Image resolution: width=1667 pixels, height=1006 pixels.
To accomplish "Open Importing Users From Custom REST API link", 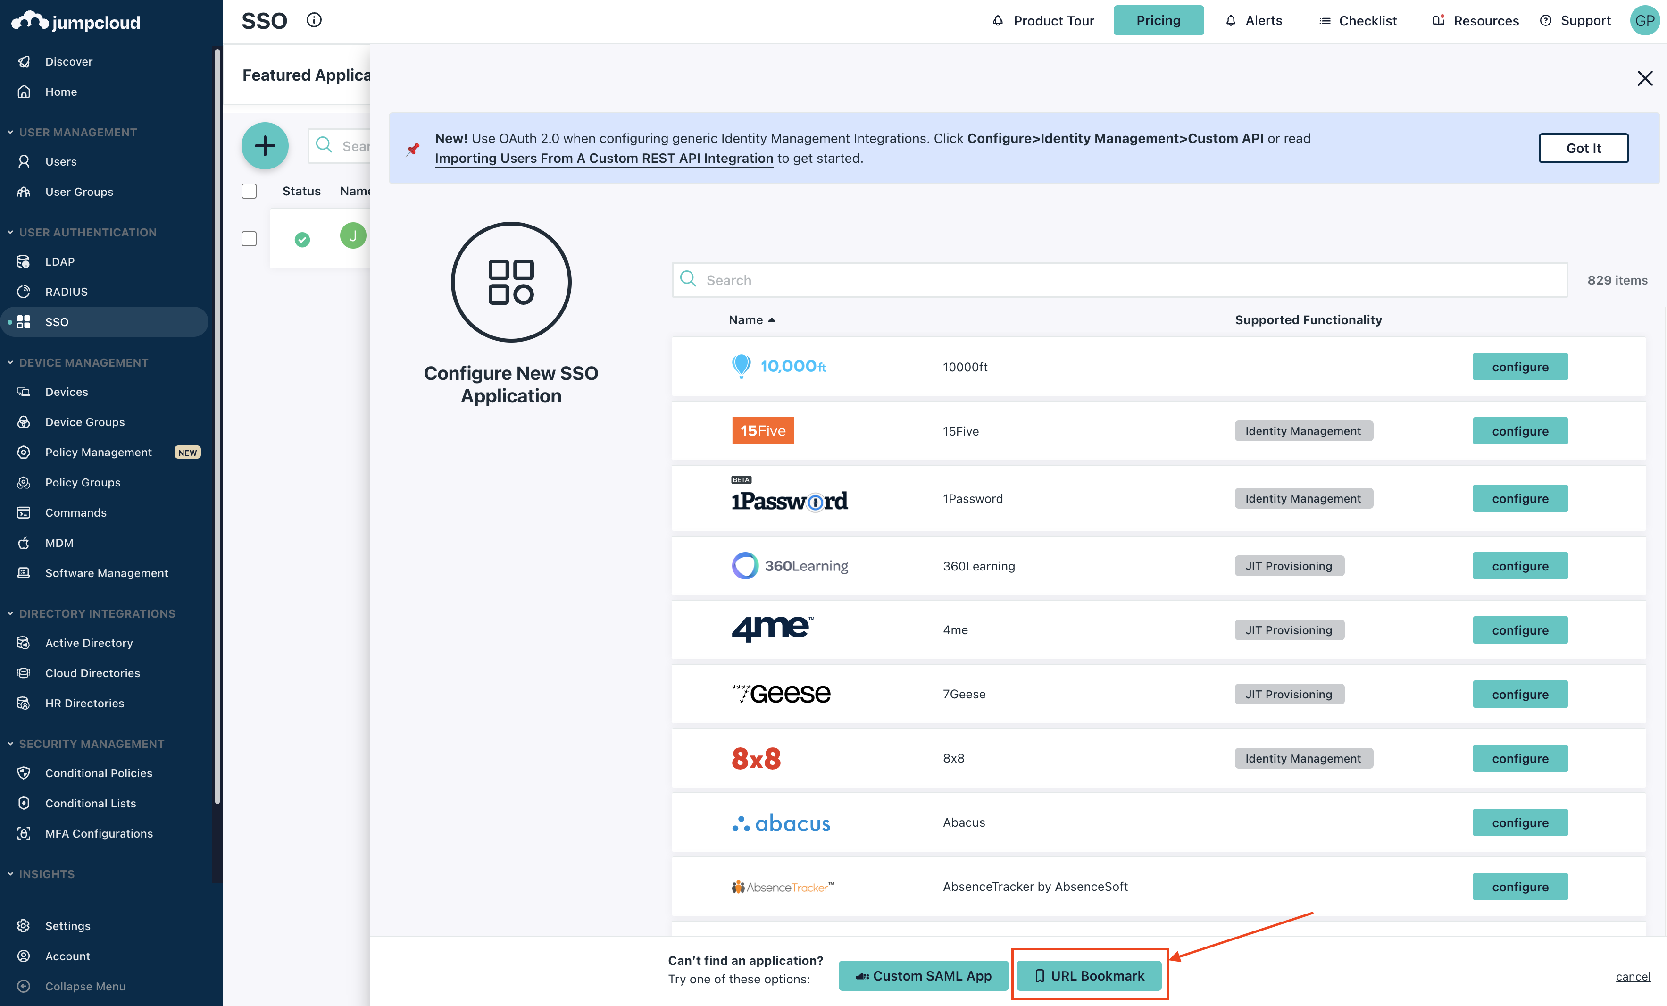I will [603, 158].
